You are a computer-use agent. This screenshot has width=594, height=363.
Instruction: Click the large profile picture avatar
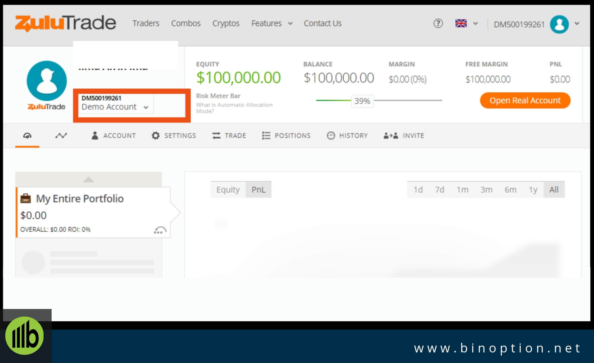pos(47,81)
